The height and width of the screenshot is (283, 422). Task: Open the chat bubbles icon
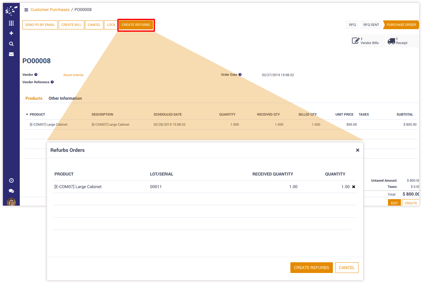pyautogui.click(x=11, y=191)
